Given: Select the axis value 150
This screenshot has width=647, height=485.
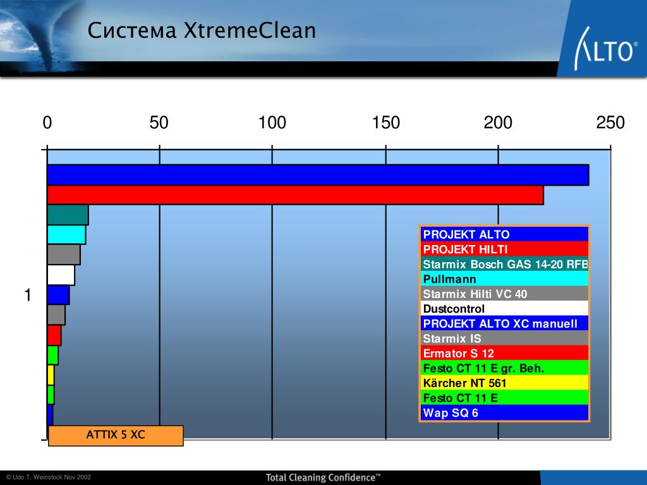Looking at the screenshot, I should click(x=386, y=123).
